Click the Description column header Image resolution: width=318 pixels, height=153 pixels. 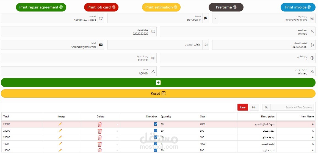tap(257, 117)
